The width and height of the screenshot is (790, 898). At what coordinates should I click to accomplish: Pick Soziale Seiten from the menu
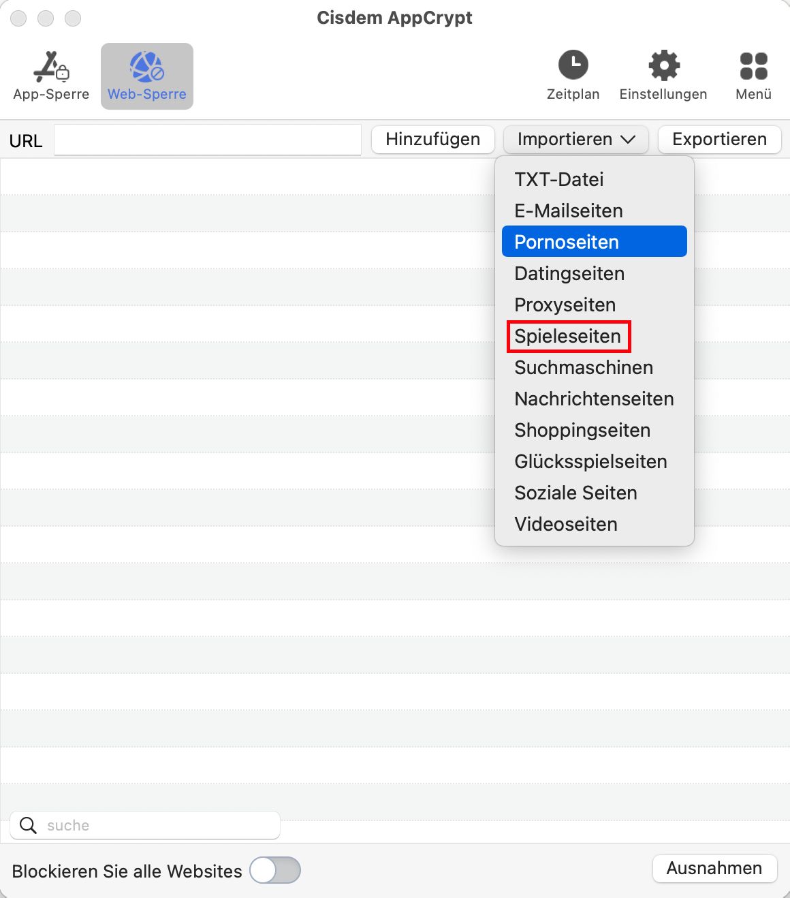[x=575, y=493]
